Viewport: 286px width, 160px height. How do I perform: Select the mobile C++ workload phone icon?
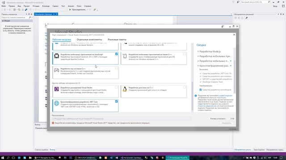click(125, 56)
